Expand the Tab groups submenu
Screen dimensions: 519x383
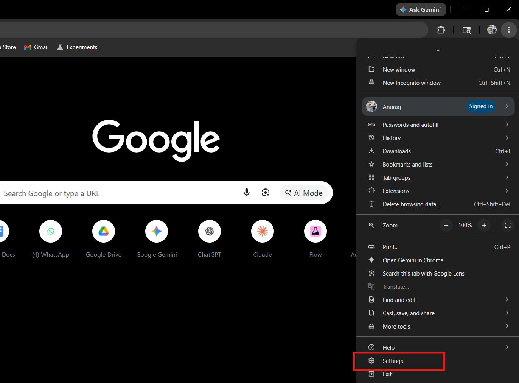[438, 178]
